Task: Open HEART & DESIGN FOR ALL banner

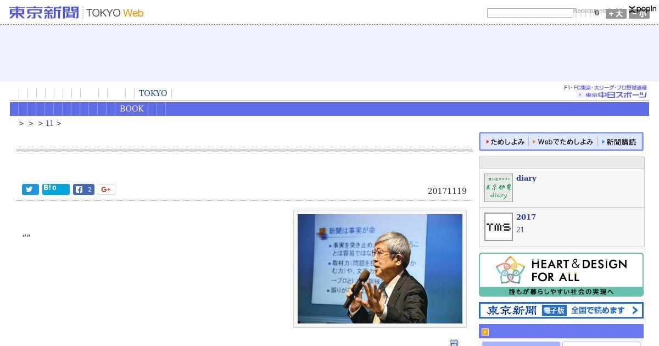Action: 561,275
